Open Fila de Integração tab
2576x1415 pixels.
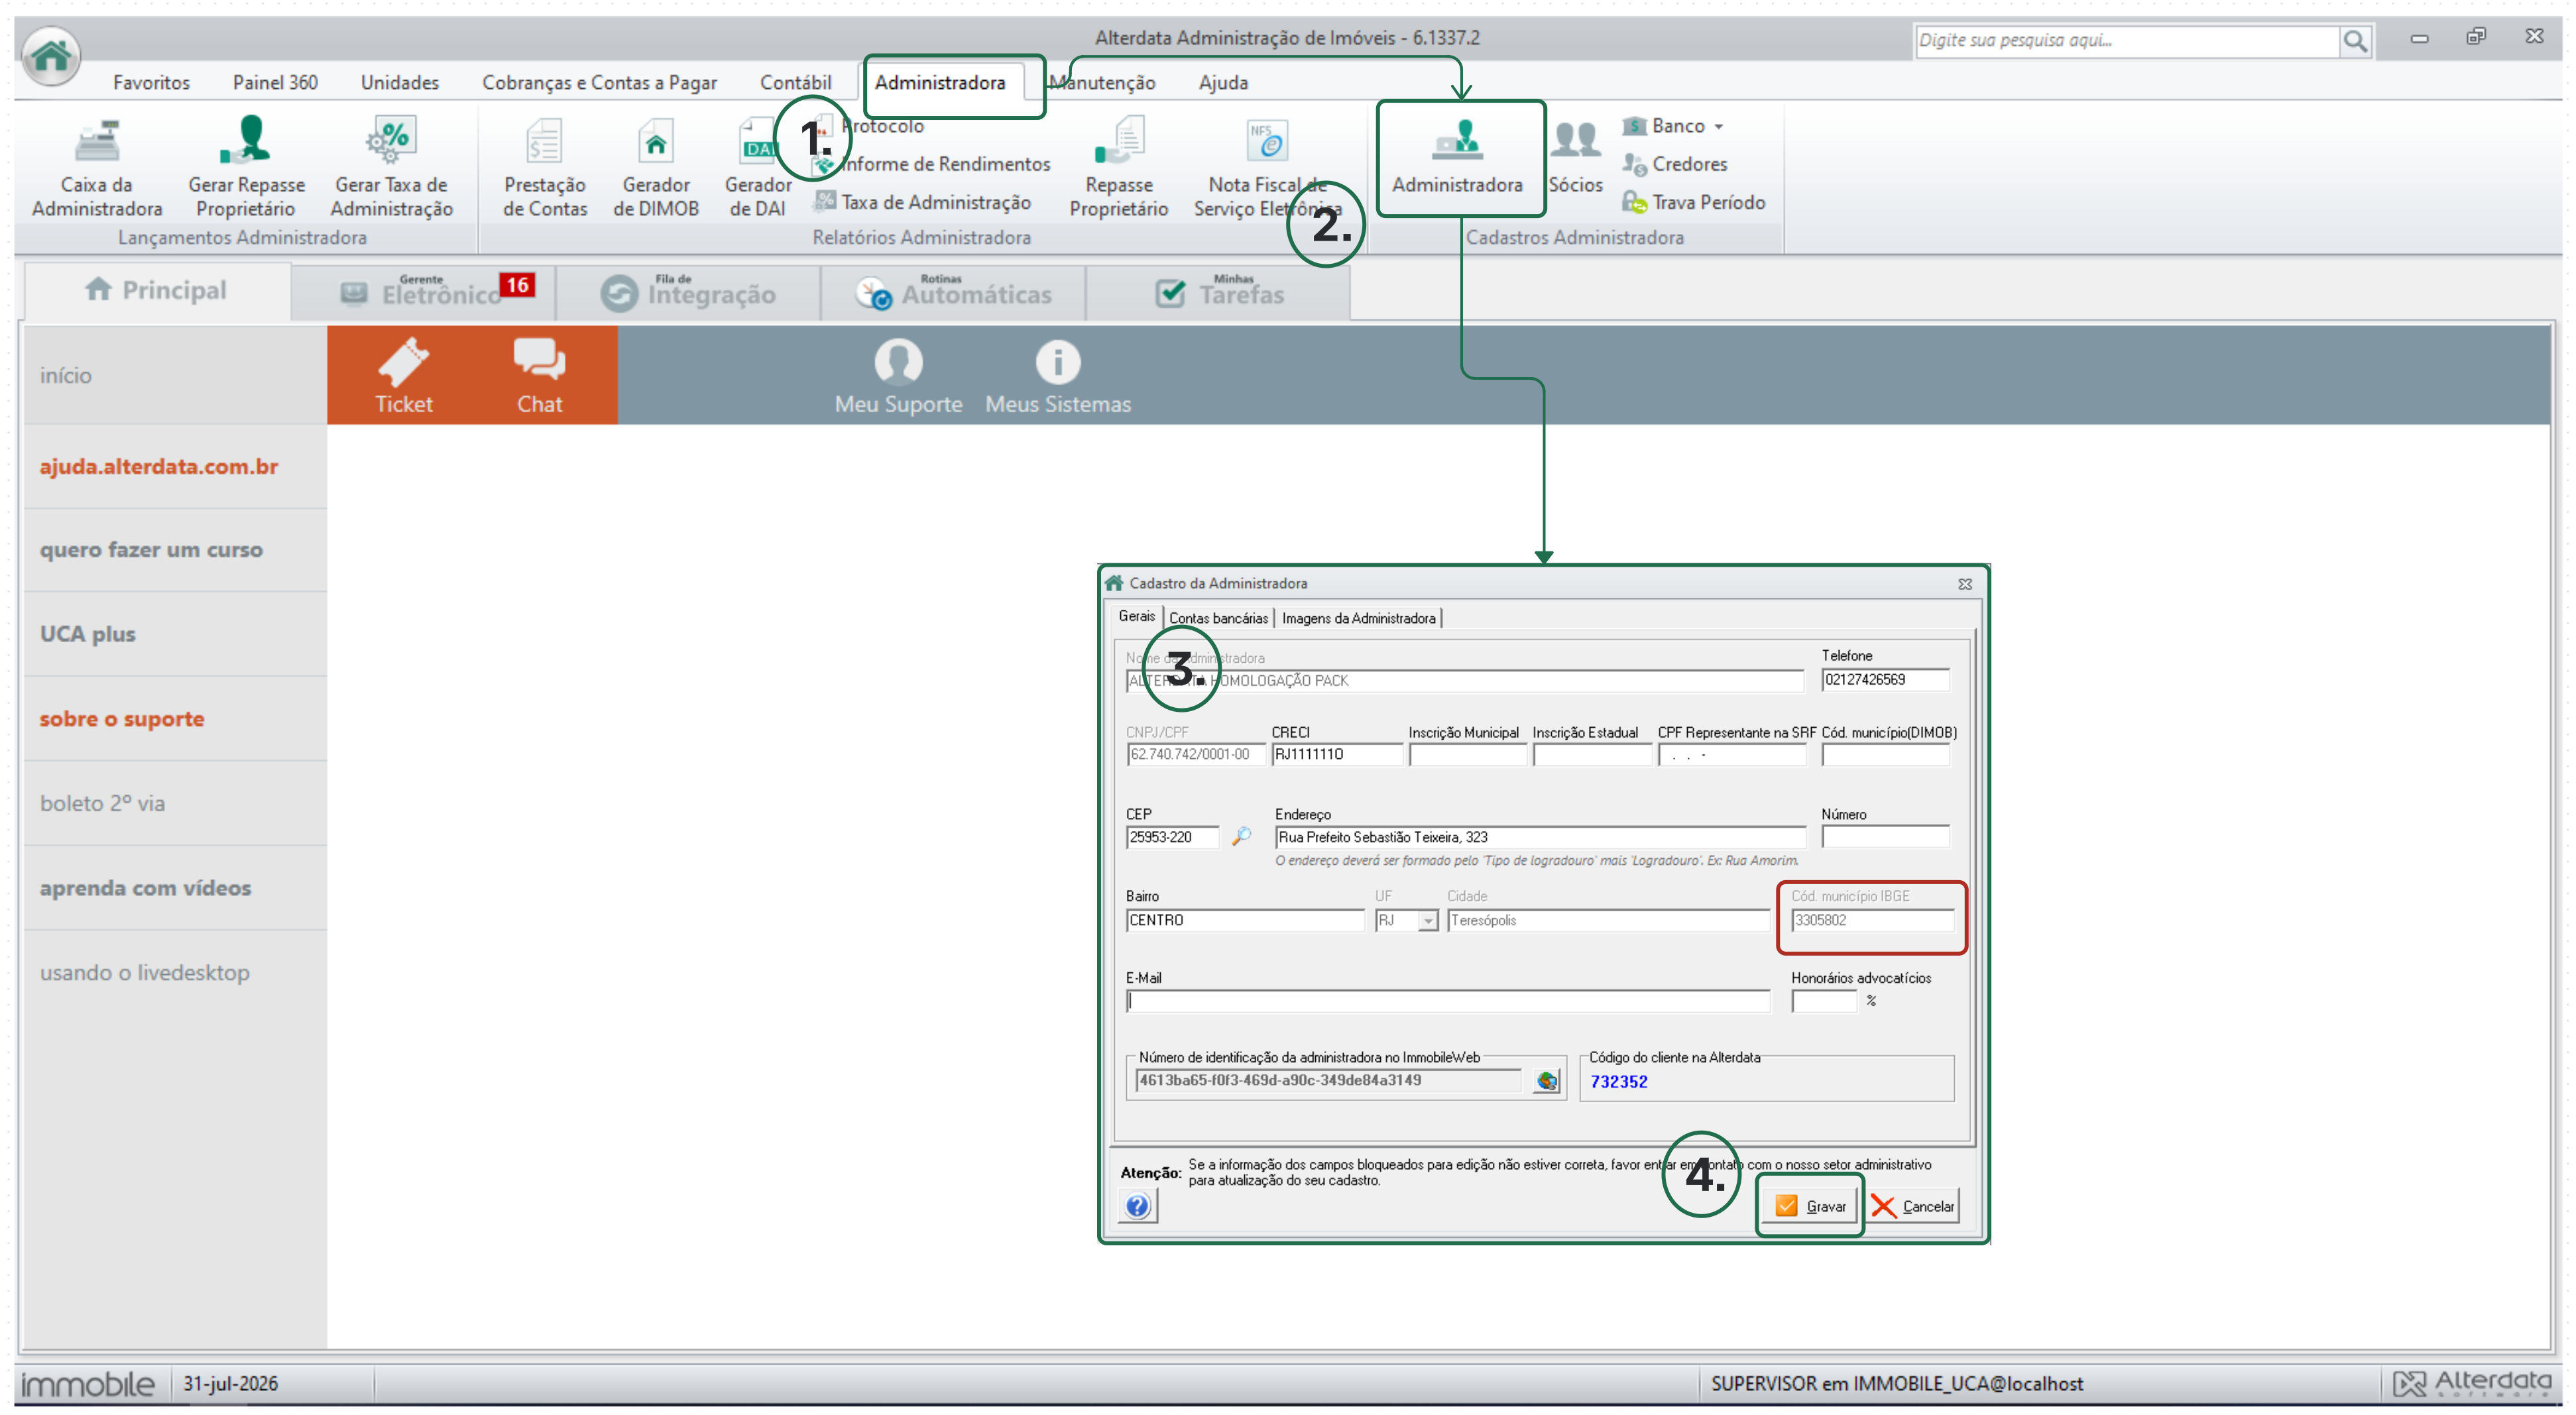point(689,292)
